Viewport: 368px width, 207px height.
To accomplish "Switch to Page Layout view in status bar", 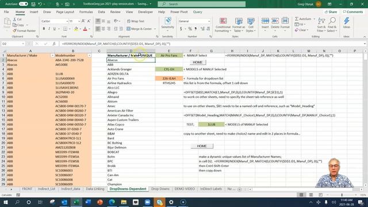I will pos(311,195).
